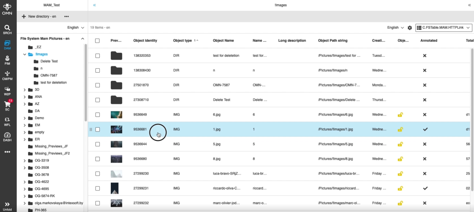Click the table settings gear icon

coord(410,28)
